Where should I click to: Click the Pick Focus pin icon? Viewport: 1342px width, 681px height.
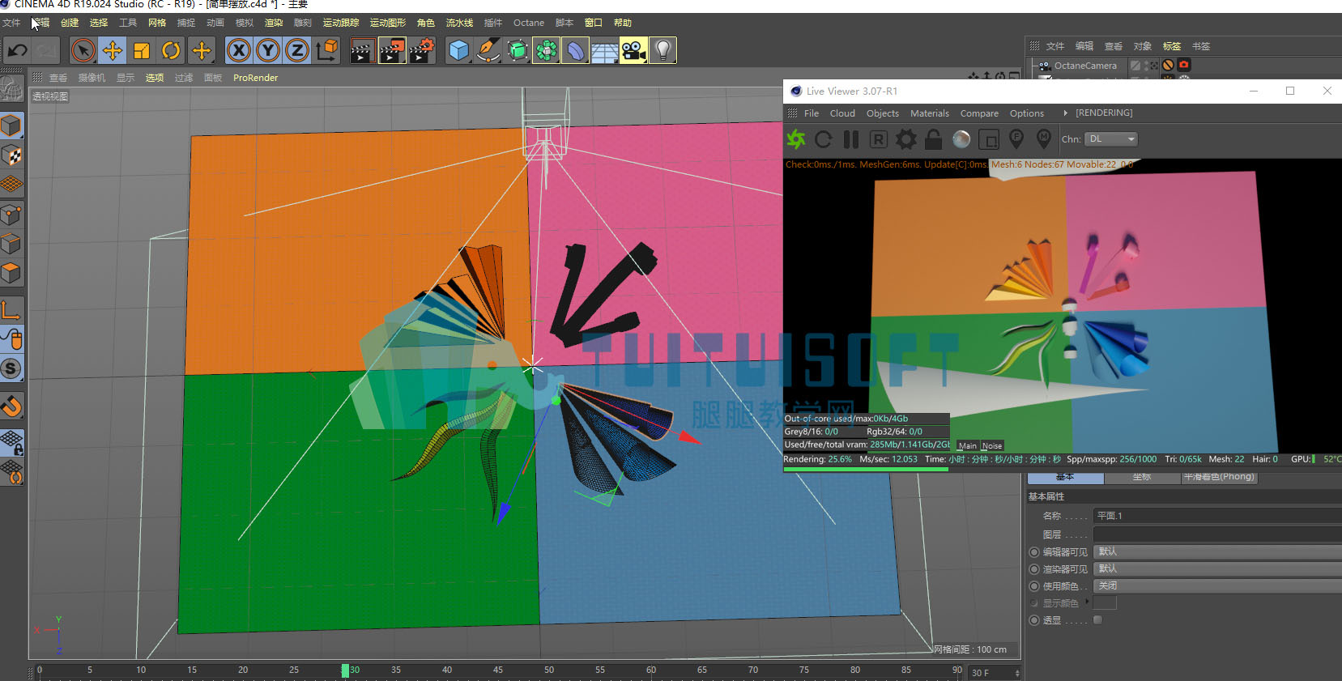[x=1016, y=139]
